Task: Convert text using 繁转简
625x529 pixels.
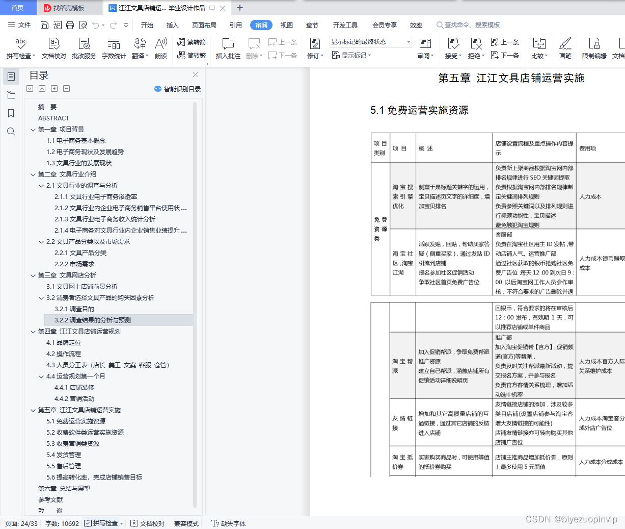Action: (192, 42)
